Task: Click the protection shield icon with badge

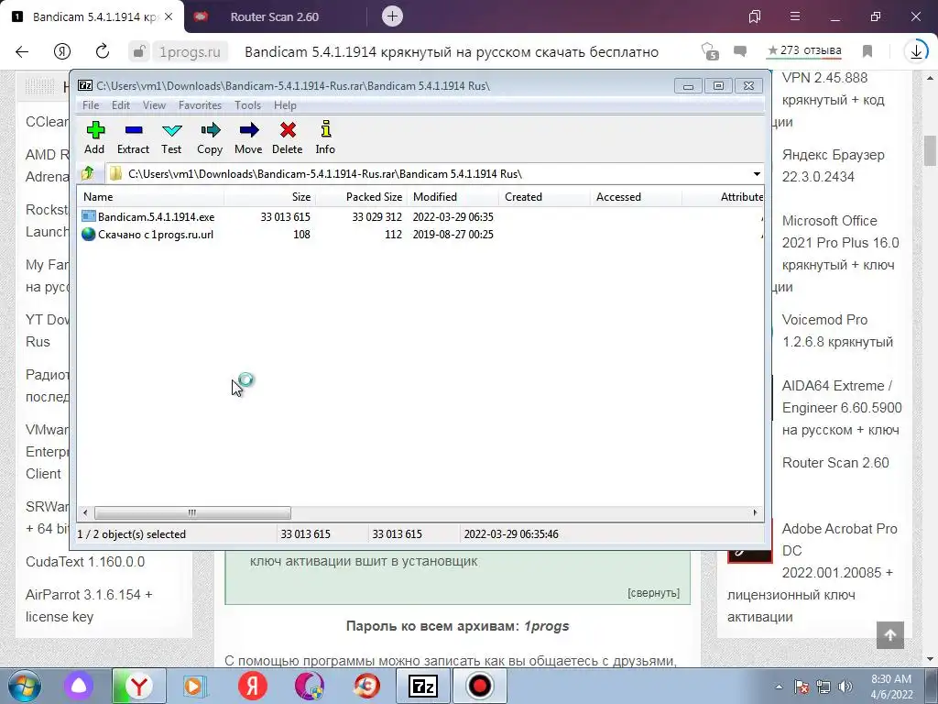Action: tap(710, 52)
